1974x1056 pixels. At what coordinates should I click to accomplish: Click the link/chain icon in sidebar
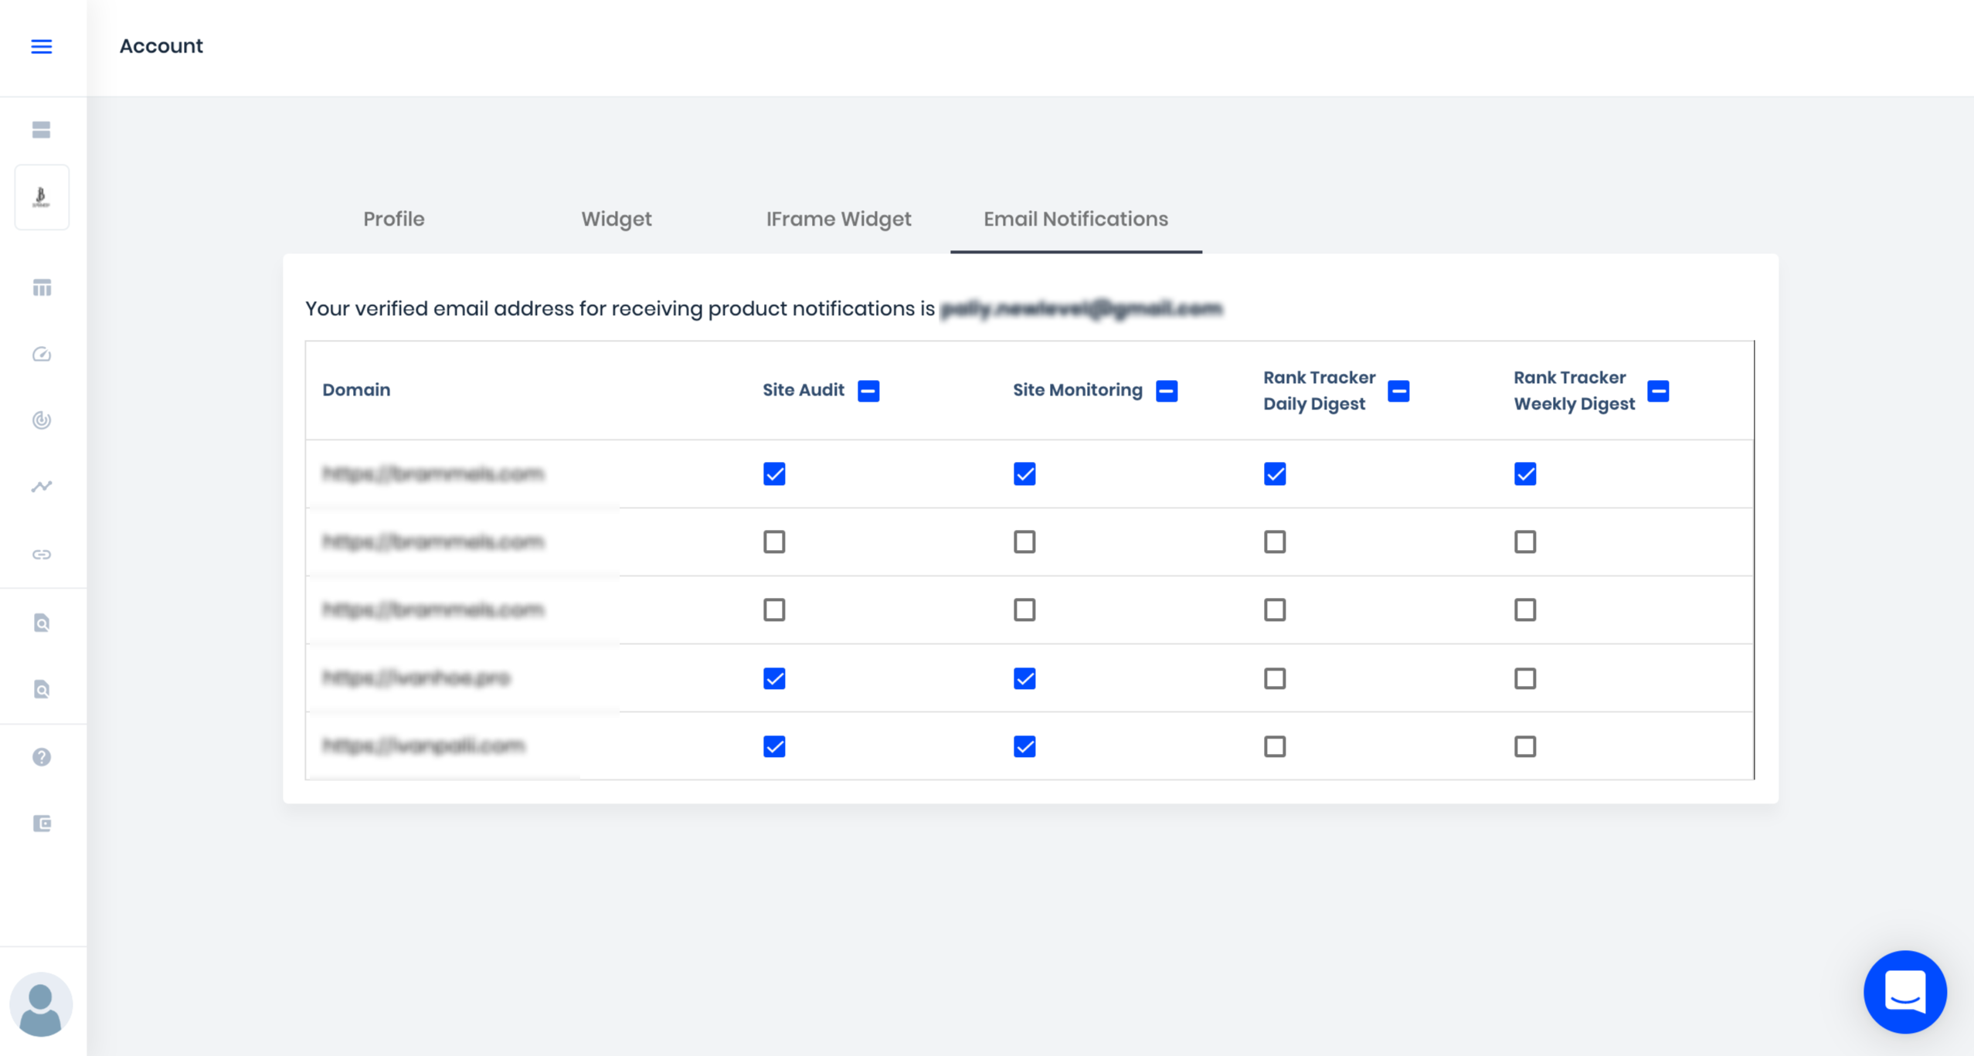[42, 553]
